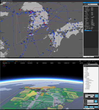This screenshot has height=110, width=99.
Task: Click the red marker on Kyushu island
Action: 51,41
